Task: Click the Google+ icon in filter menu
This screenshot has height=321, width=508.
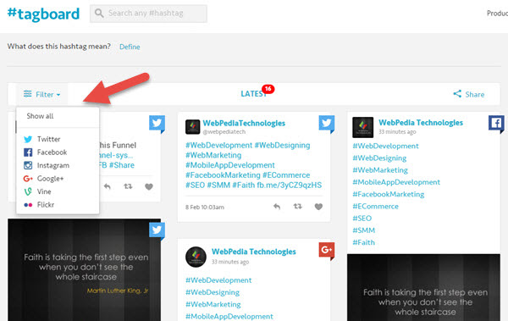Action: (x=28, y=179)
